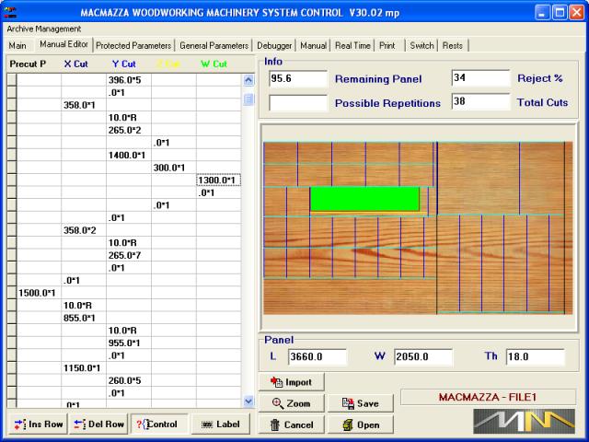This screenshot has width=589, height=442.
Task: Click the red arrow Import icon
Action: pyautogui.click(x=276, y=382)
